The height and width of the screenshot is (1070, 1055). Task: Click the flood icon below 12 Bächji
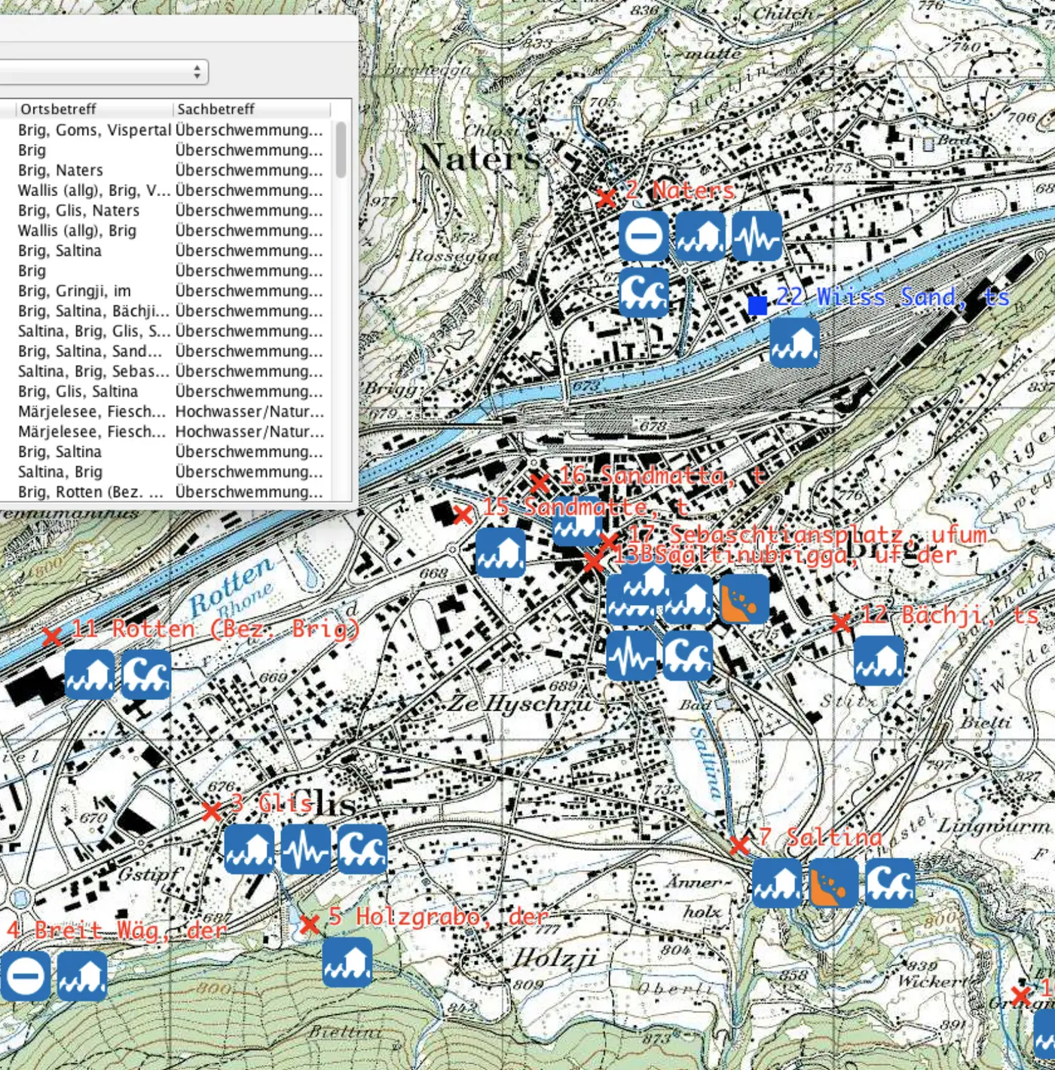point(879,661)
